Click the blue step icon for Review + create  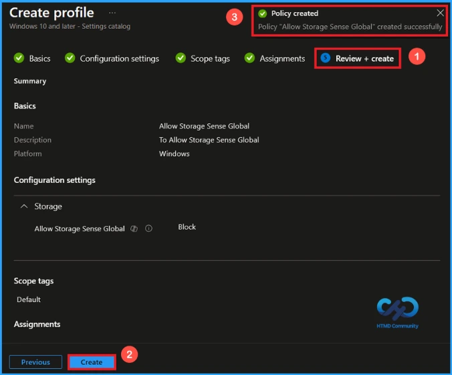pos(326,58)
